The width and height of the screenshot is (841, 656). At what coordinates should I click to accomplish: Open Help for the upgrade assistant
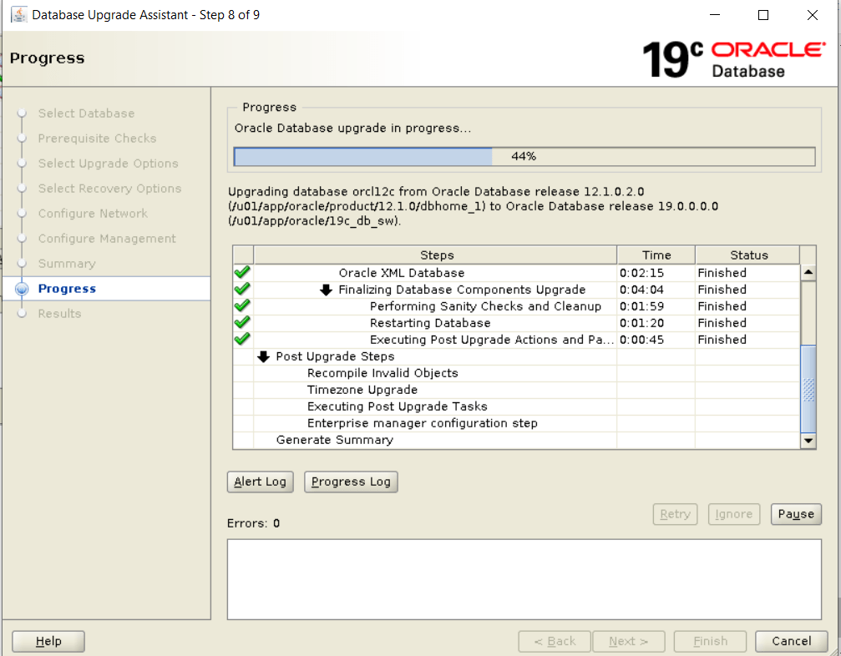[48, 641]
